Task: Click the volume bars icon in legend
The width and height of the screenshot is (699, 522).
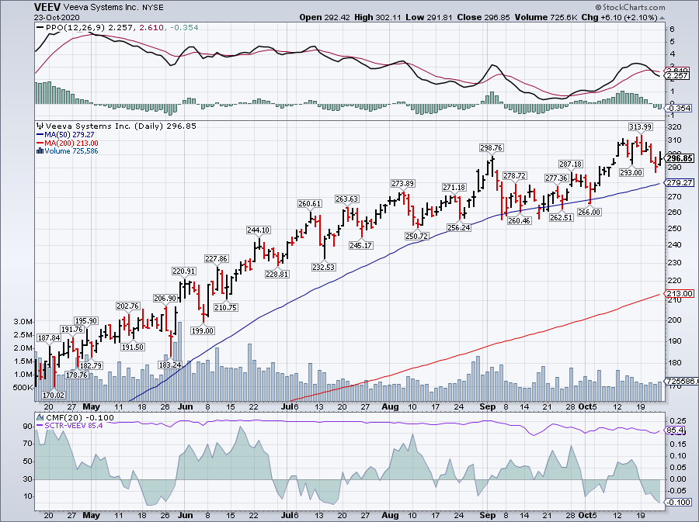Action: (40, 151)
